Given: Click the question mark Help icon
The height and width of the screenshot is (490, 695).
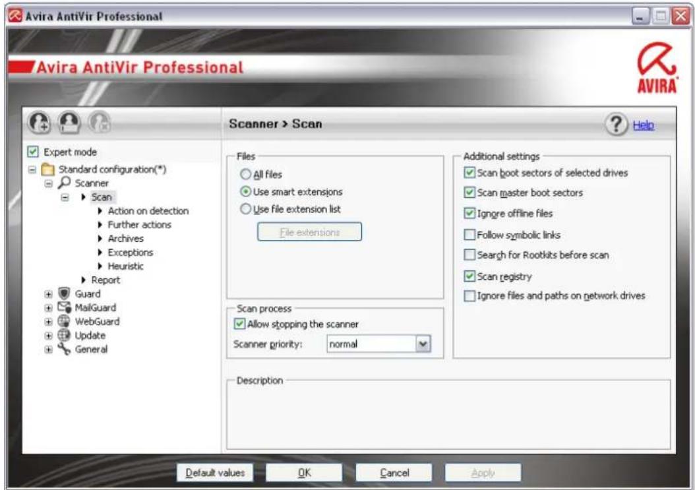Looking at the screenshot, I should (616, 125).
